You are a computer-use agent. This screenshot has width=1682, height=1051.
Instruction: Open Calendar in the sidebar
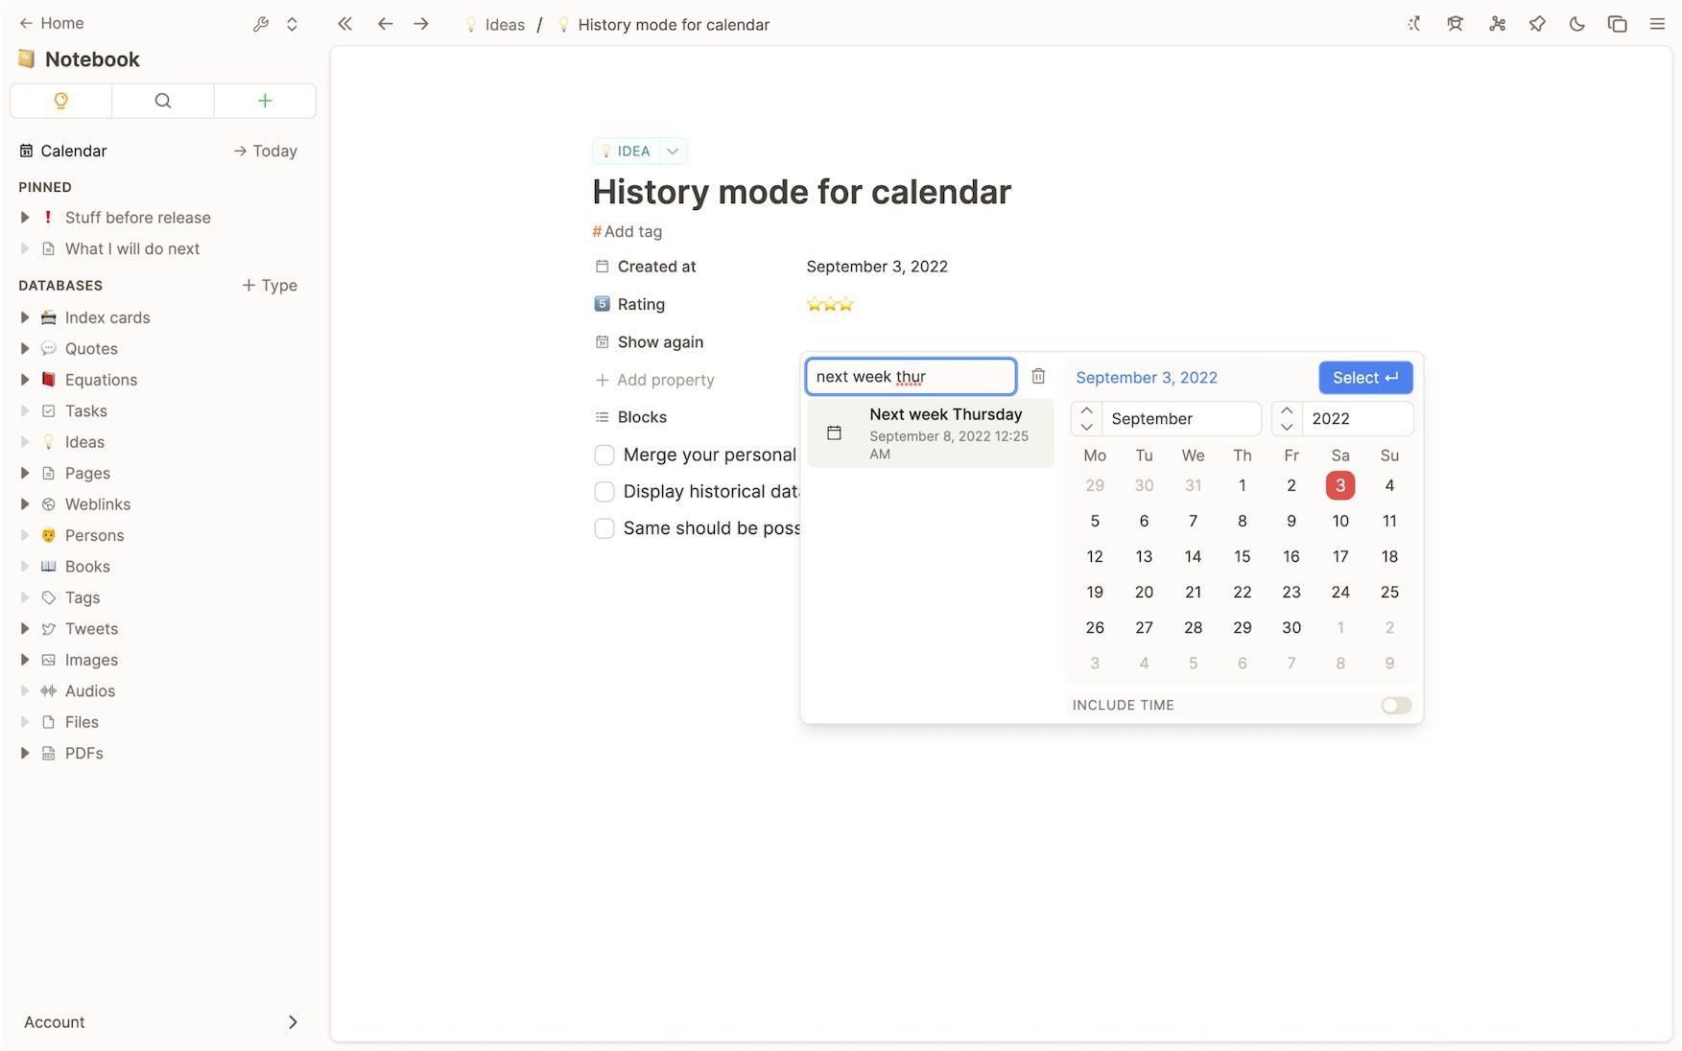73,151
